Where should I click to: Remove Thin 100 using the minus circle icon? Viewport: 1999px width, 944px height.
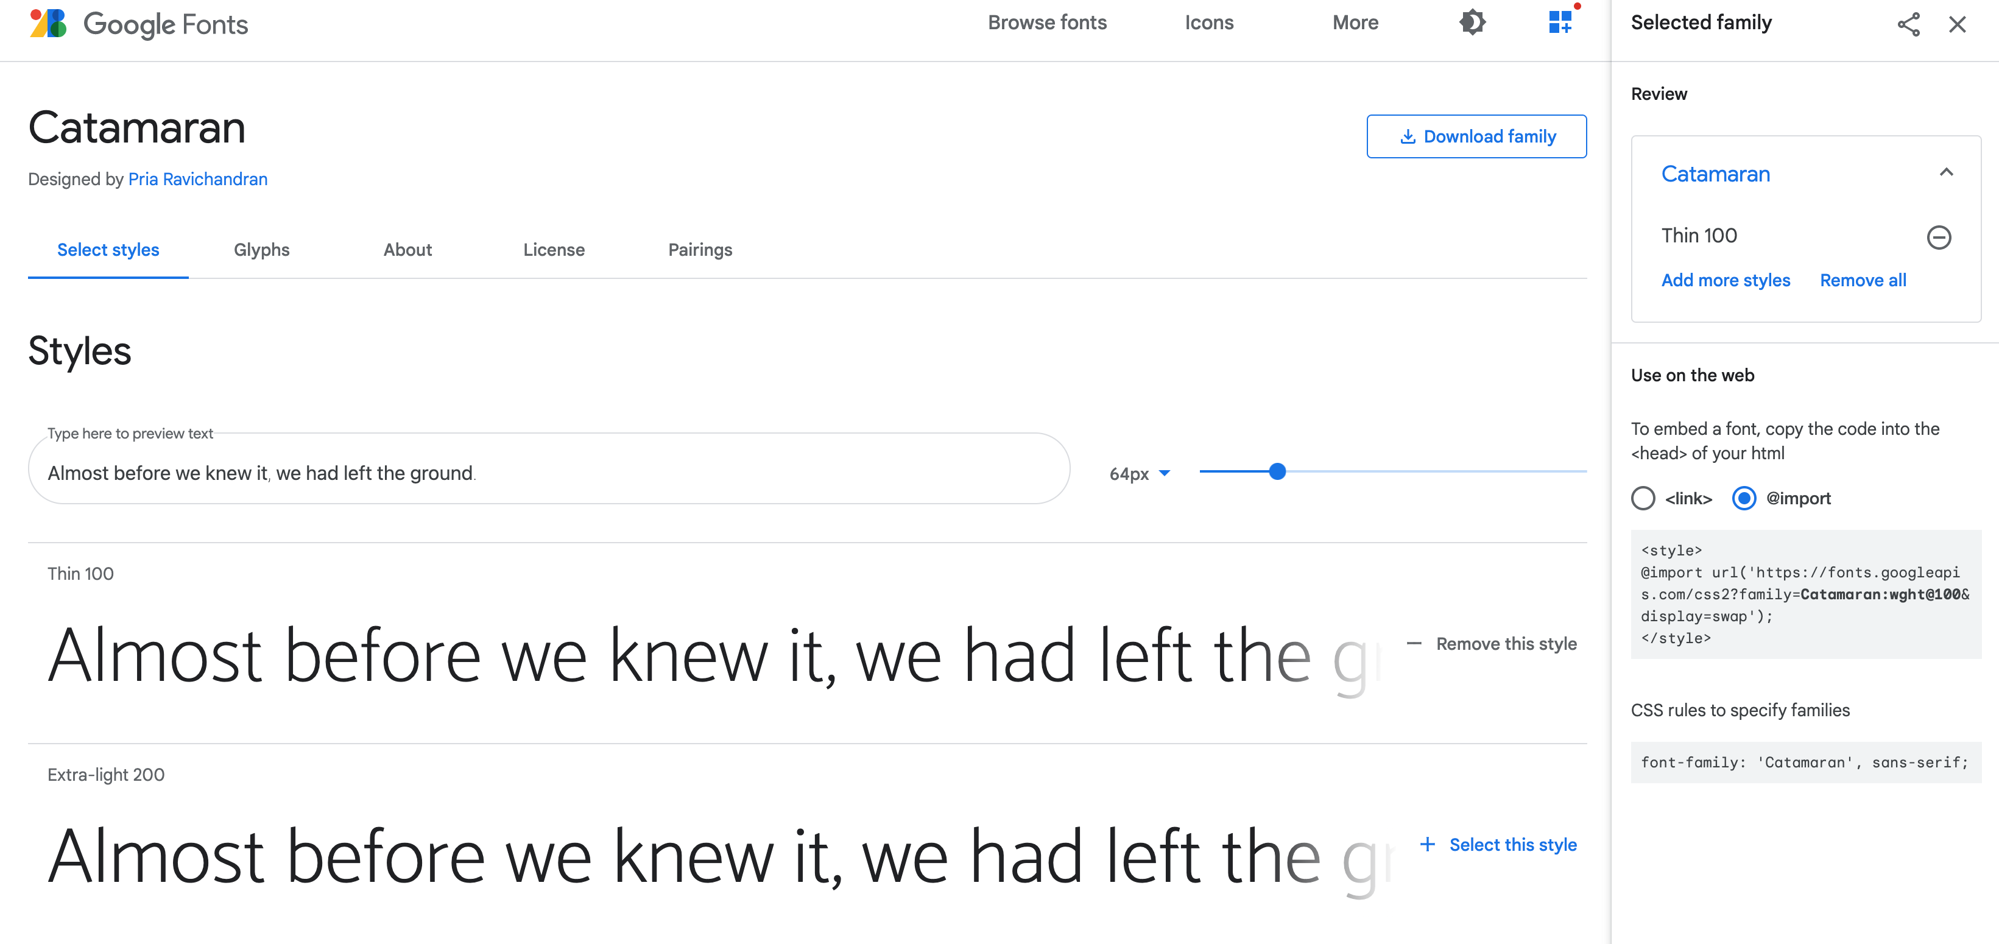point(1939,236)
